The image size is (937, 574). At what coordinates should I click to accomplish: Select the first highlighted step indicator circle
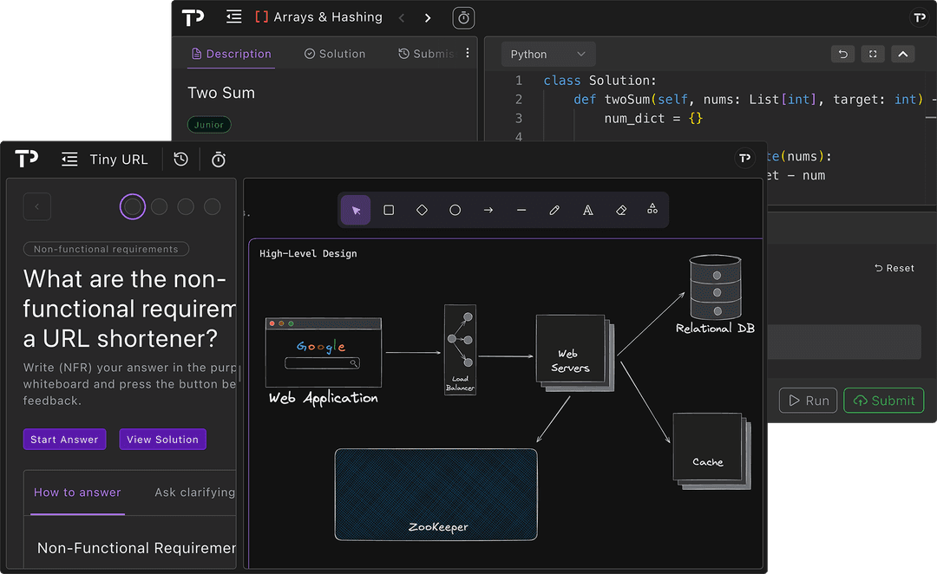click(133, 206)
